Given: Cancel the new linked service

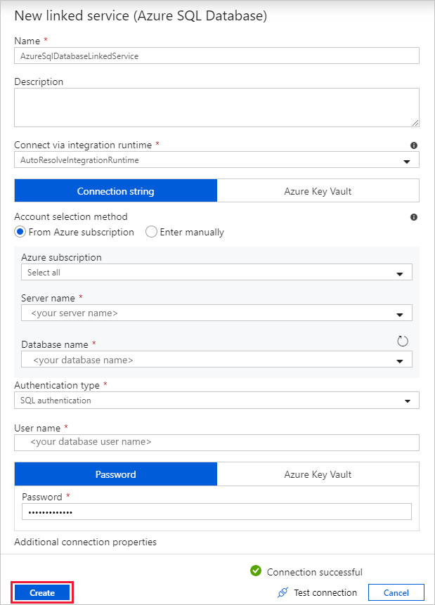Looking at the screenshot, I should point(396,592).
